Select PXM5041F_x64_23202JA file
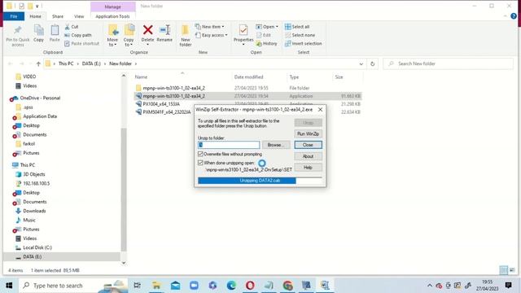This screenshot has height=293, width=521. 164,112
